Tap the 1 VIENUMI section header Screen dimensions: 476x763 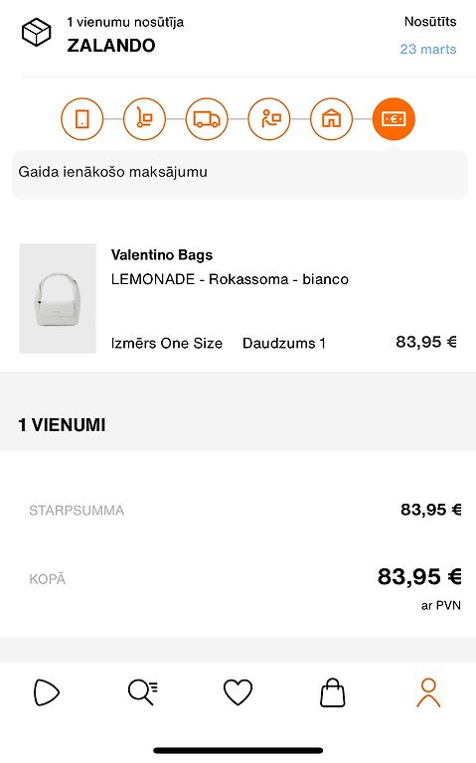[62, 425]
